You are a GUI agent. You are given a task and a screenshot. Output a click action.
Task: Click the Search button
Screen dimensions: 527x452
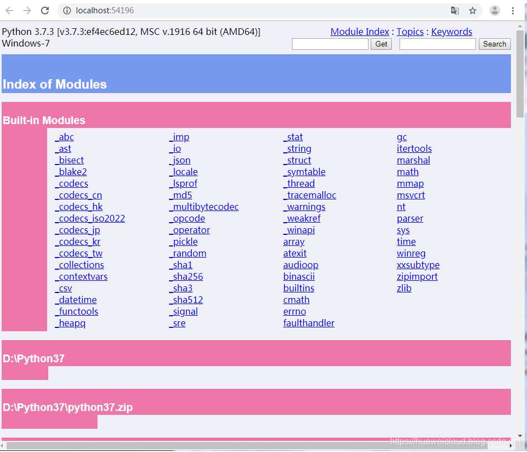(494, 44)
